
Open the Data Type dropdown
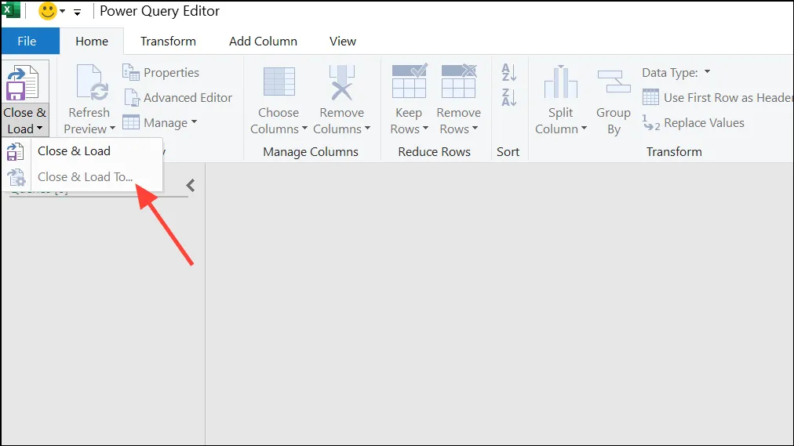point(708,72)
